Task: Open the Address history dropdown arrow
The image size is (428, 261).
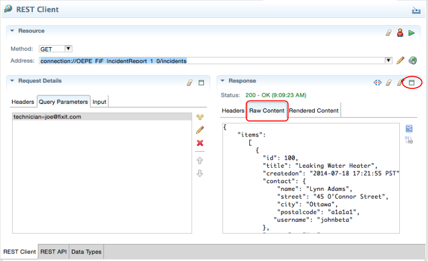Action: pos(388,60)
